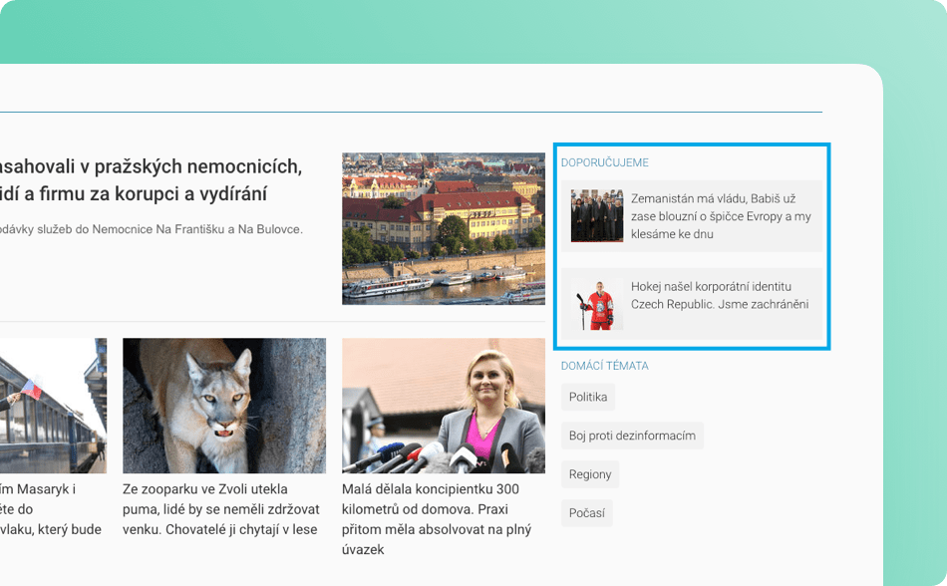Open the Prague riverside buildings photo
This screenshot has width=947, height=586.
444,229
